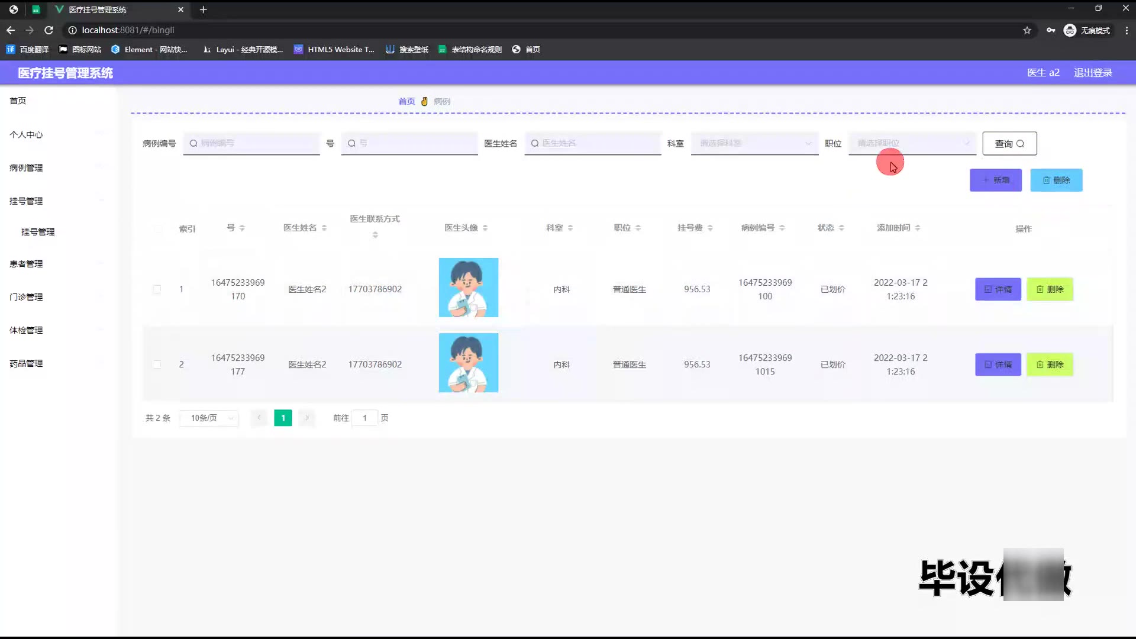Click the browser reload icon
The width and height of the screenshot is (1136, 639).
pyautogui.click(x=49, y=30)
